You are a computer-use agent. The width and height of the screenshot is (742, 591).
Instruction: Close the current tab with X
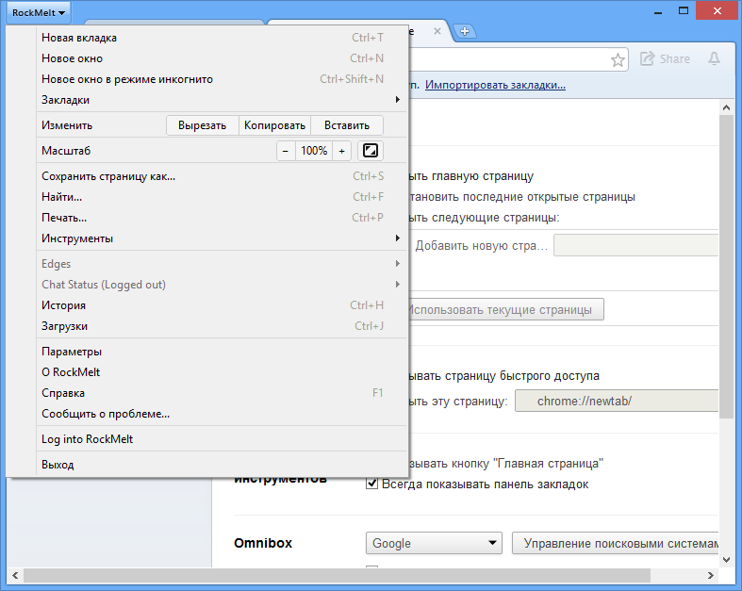coord(437,31)
